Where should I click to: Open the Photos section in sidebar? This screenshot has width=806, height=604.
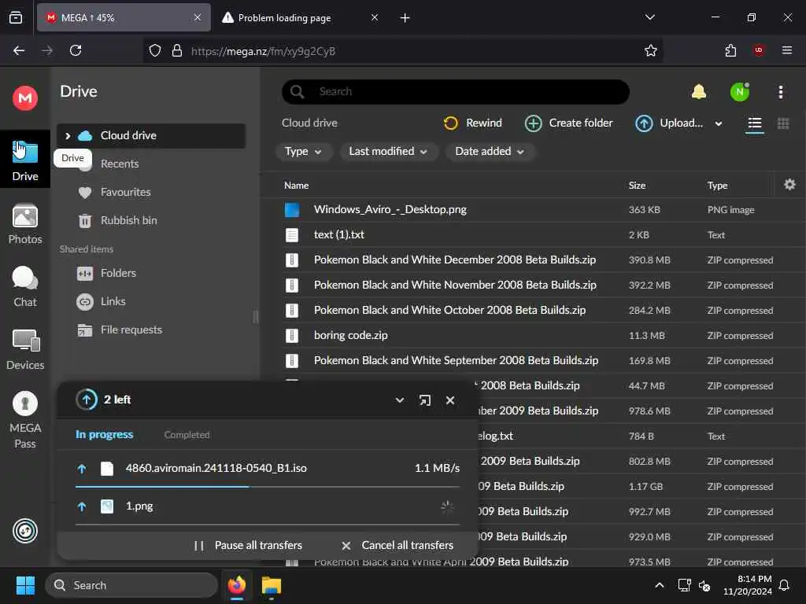(24, 224)
